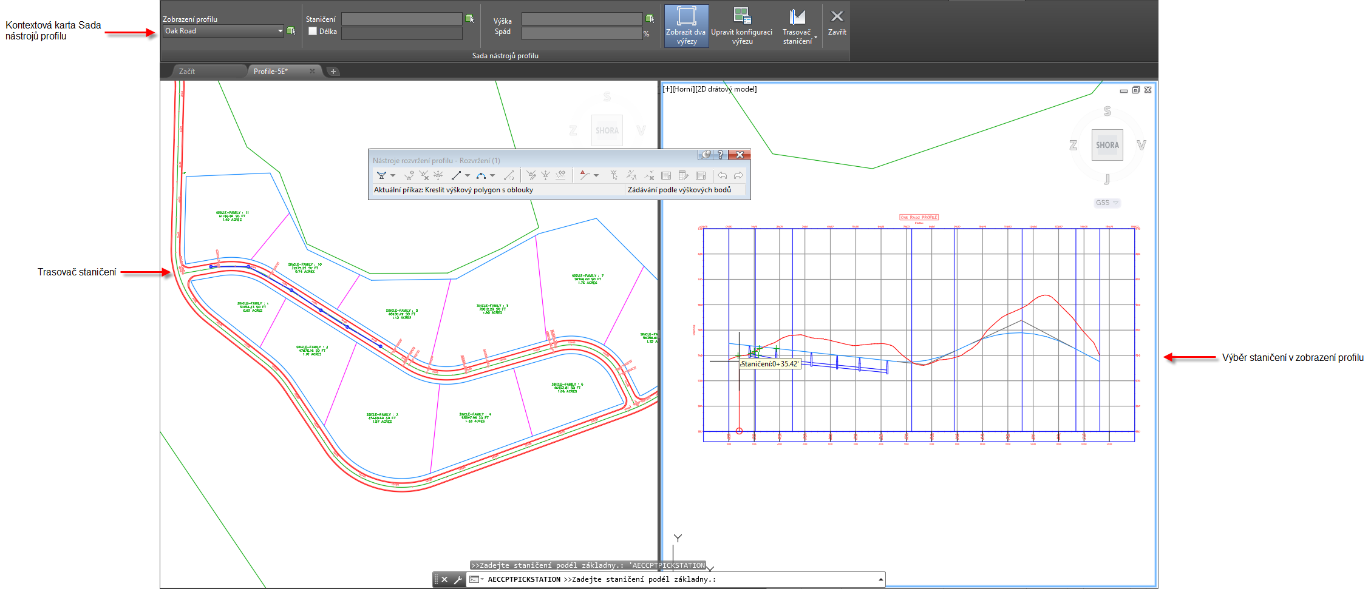Restore the right viewport window button
This screenshot has width=1371, height=589.
(x=1135, y=90)
